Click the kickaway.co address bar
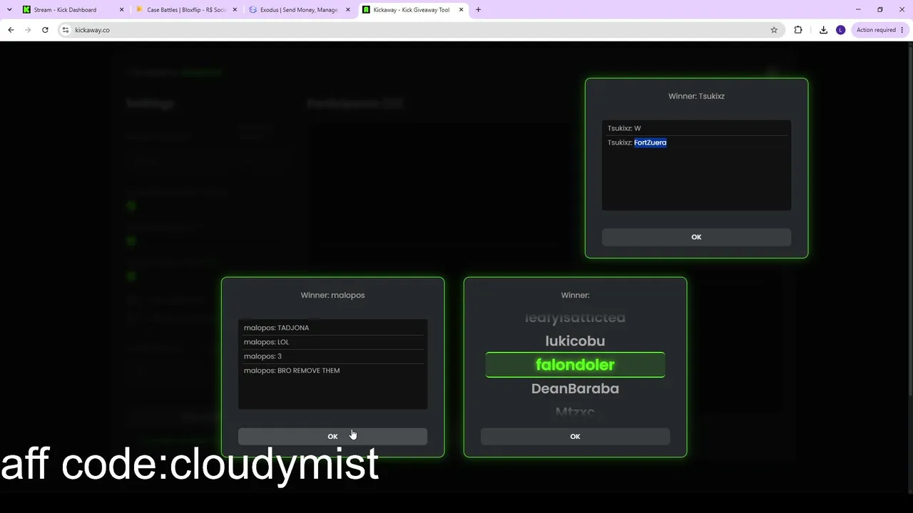This screenshot has height=513, width=913. pos(419,30)
